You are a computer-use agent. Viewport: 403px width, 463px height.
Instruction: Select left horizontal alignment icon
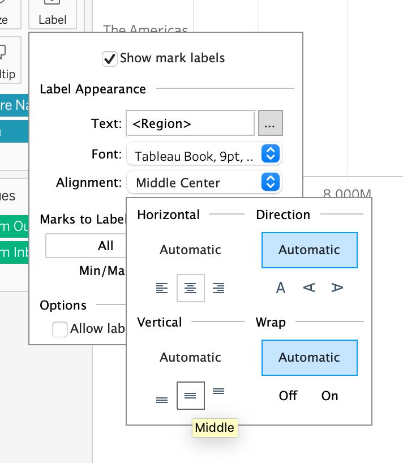click(x=162, y=288)
